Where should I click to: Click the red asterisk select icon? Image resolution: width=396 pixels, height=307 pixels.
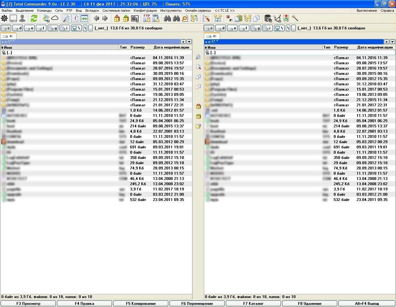point(229,18)
